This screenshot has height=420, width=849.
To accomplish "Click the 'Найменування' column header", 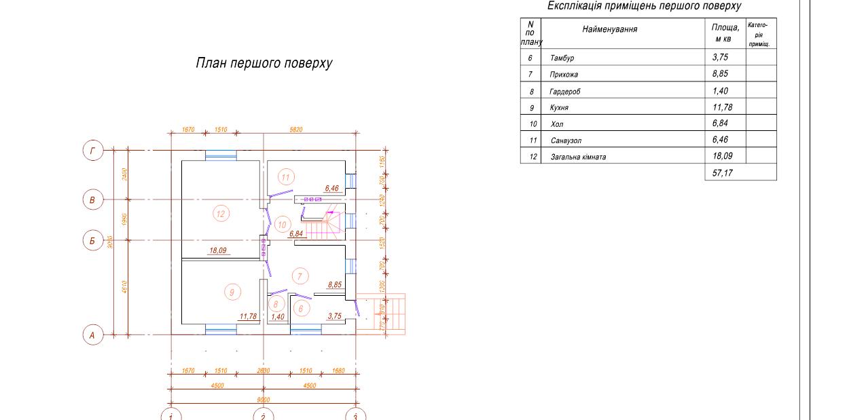I will [609, 29].
